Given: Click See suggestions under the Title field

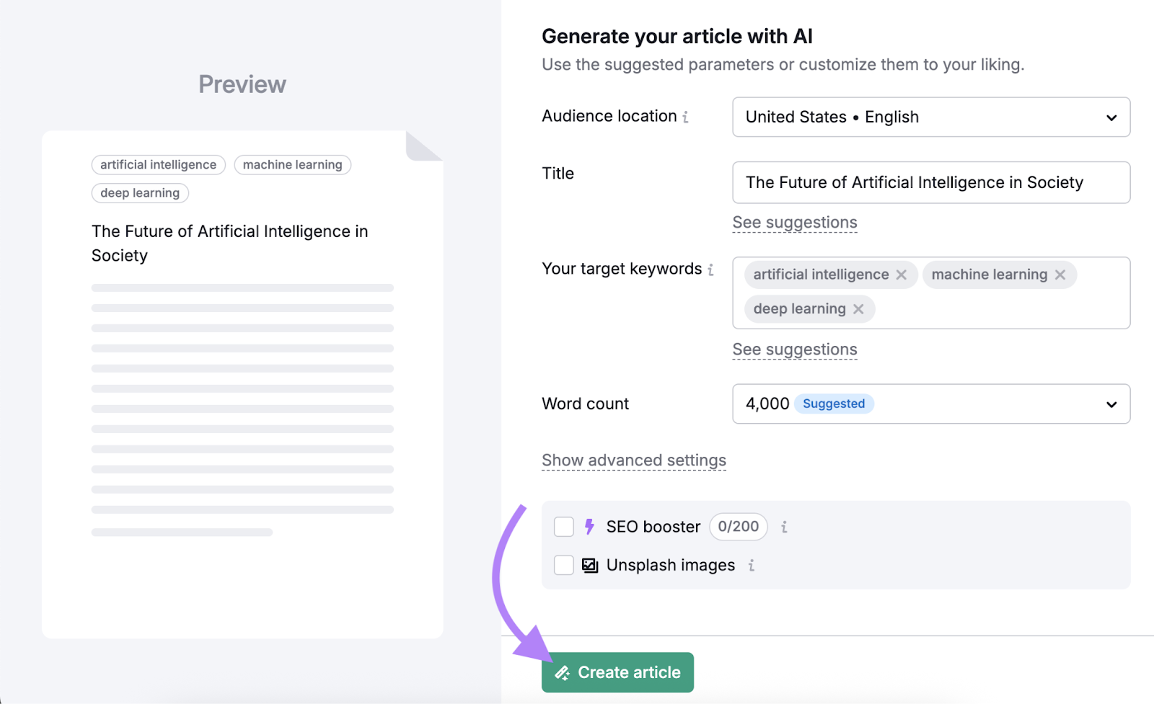Looking at the screenshot, I should pyautogui.click(x=794, y=222).
